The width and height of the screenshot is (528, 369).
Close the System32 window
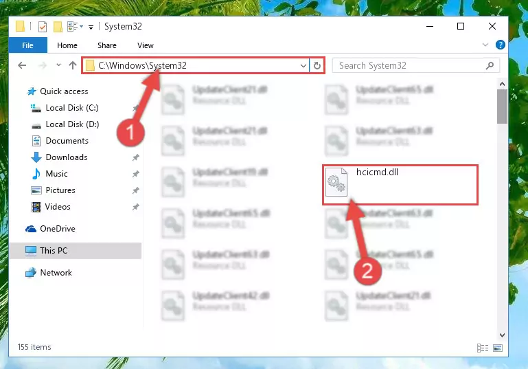pyautogui.click(x=492, y=26)
